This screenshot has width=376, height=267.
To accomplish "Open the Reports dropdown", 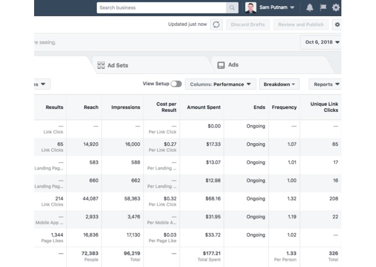I will point(325,84).
